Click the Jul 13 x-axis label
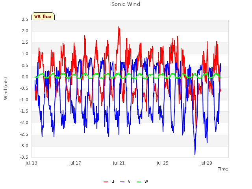252x189 pixels. point(31,163)
